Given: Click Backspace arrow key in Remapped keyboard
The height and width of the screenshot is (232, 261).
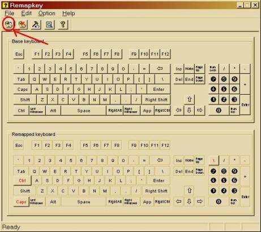Looking at the screenshot, I should [160, 160].
